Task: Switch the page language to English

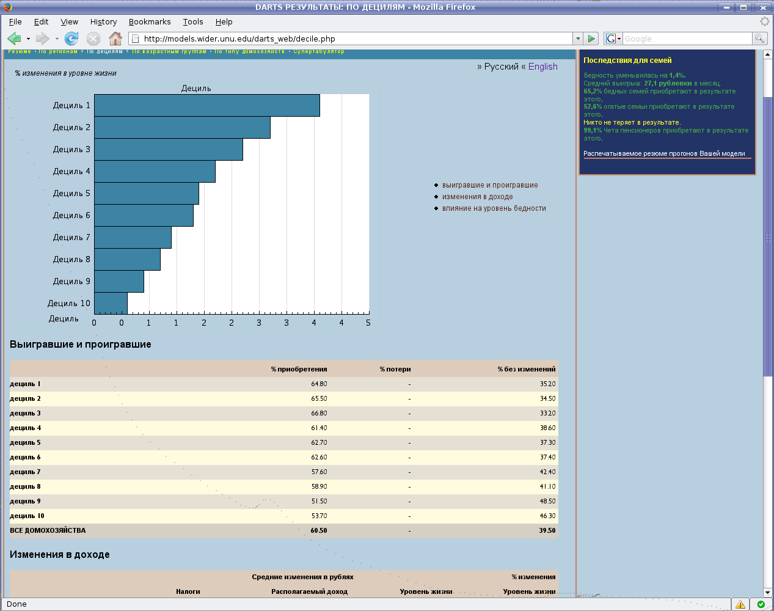Action: pos(542,66)
